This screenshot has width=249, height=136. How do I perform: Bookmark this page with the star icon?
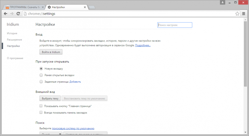point(237,14)
